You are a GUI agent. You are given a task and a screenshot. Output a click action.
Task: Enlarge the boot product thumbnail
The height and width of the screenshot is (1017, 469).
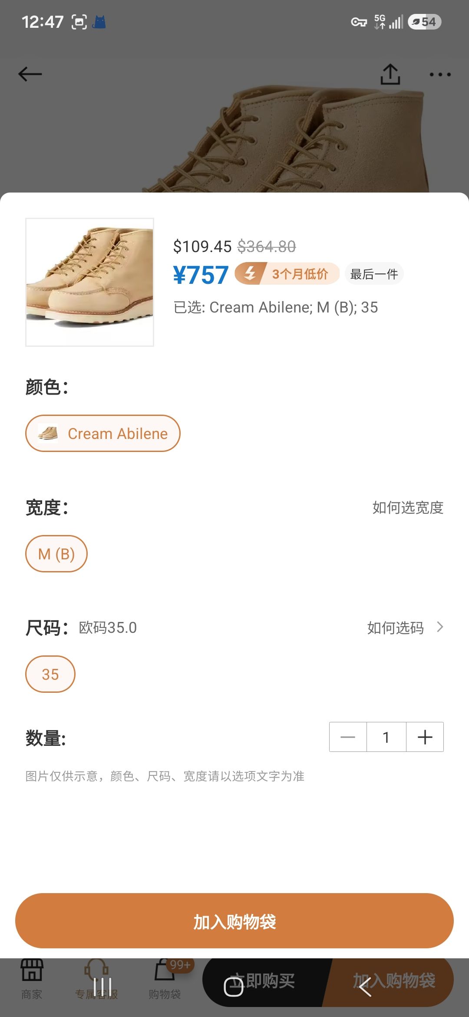[x=90, y=282]
